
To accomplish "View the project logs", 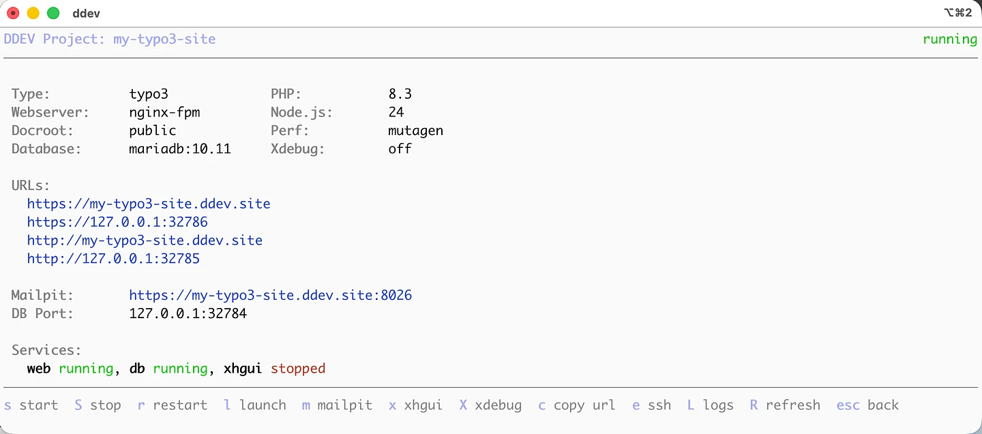I will [709, 405].
